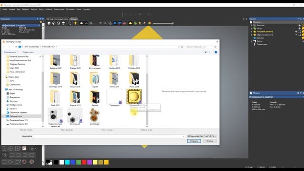Click the green material icon in 3D toolbar
The height and width of the screenshot is (171, 304).
pyautogui.click(x=135, y=23)
